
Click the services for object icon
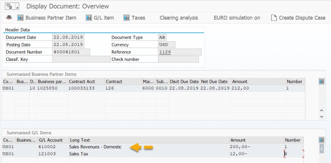click(x=8, y=6)
